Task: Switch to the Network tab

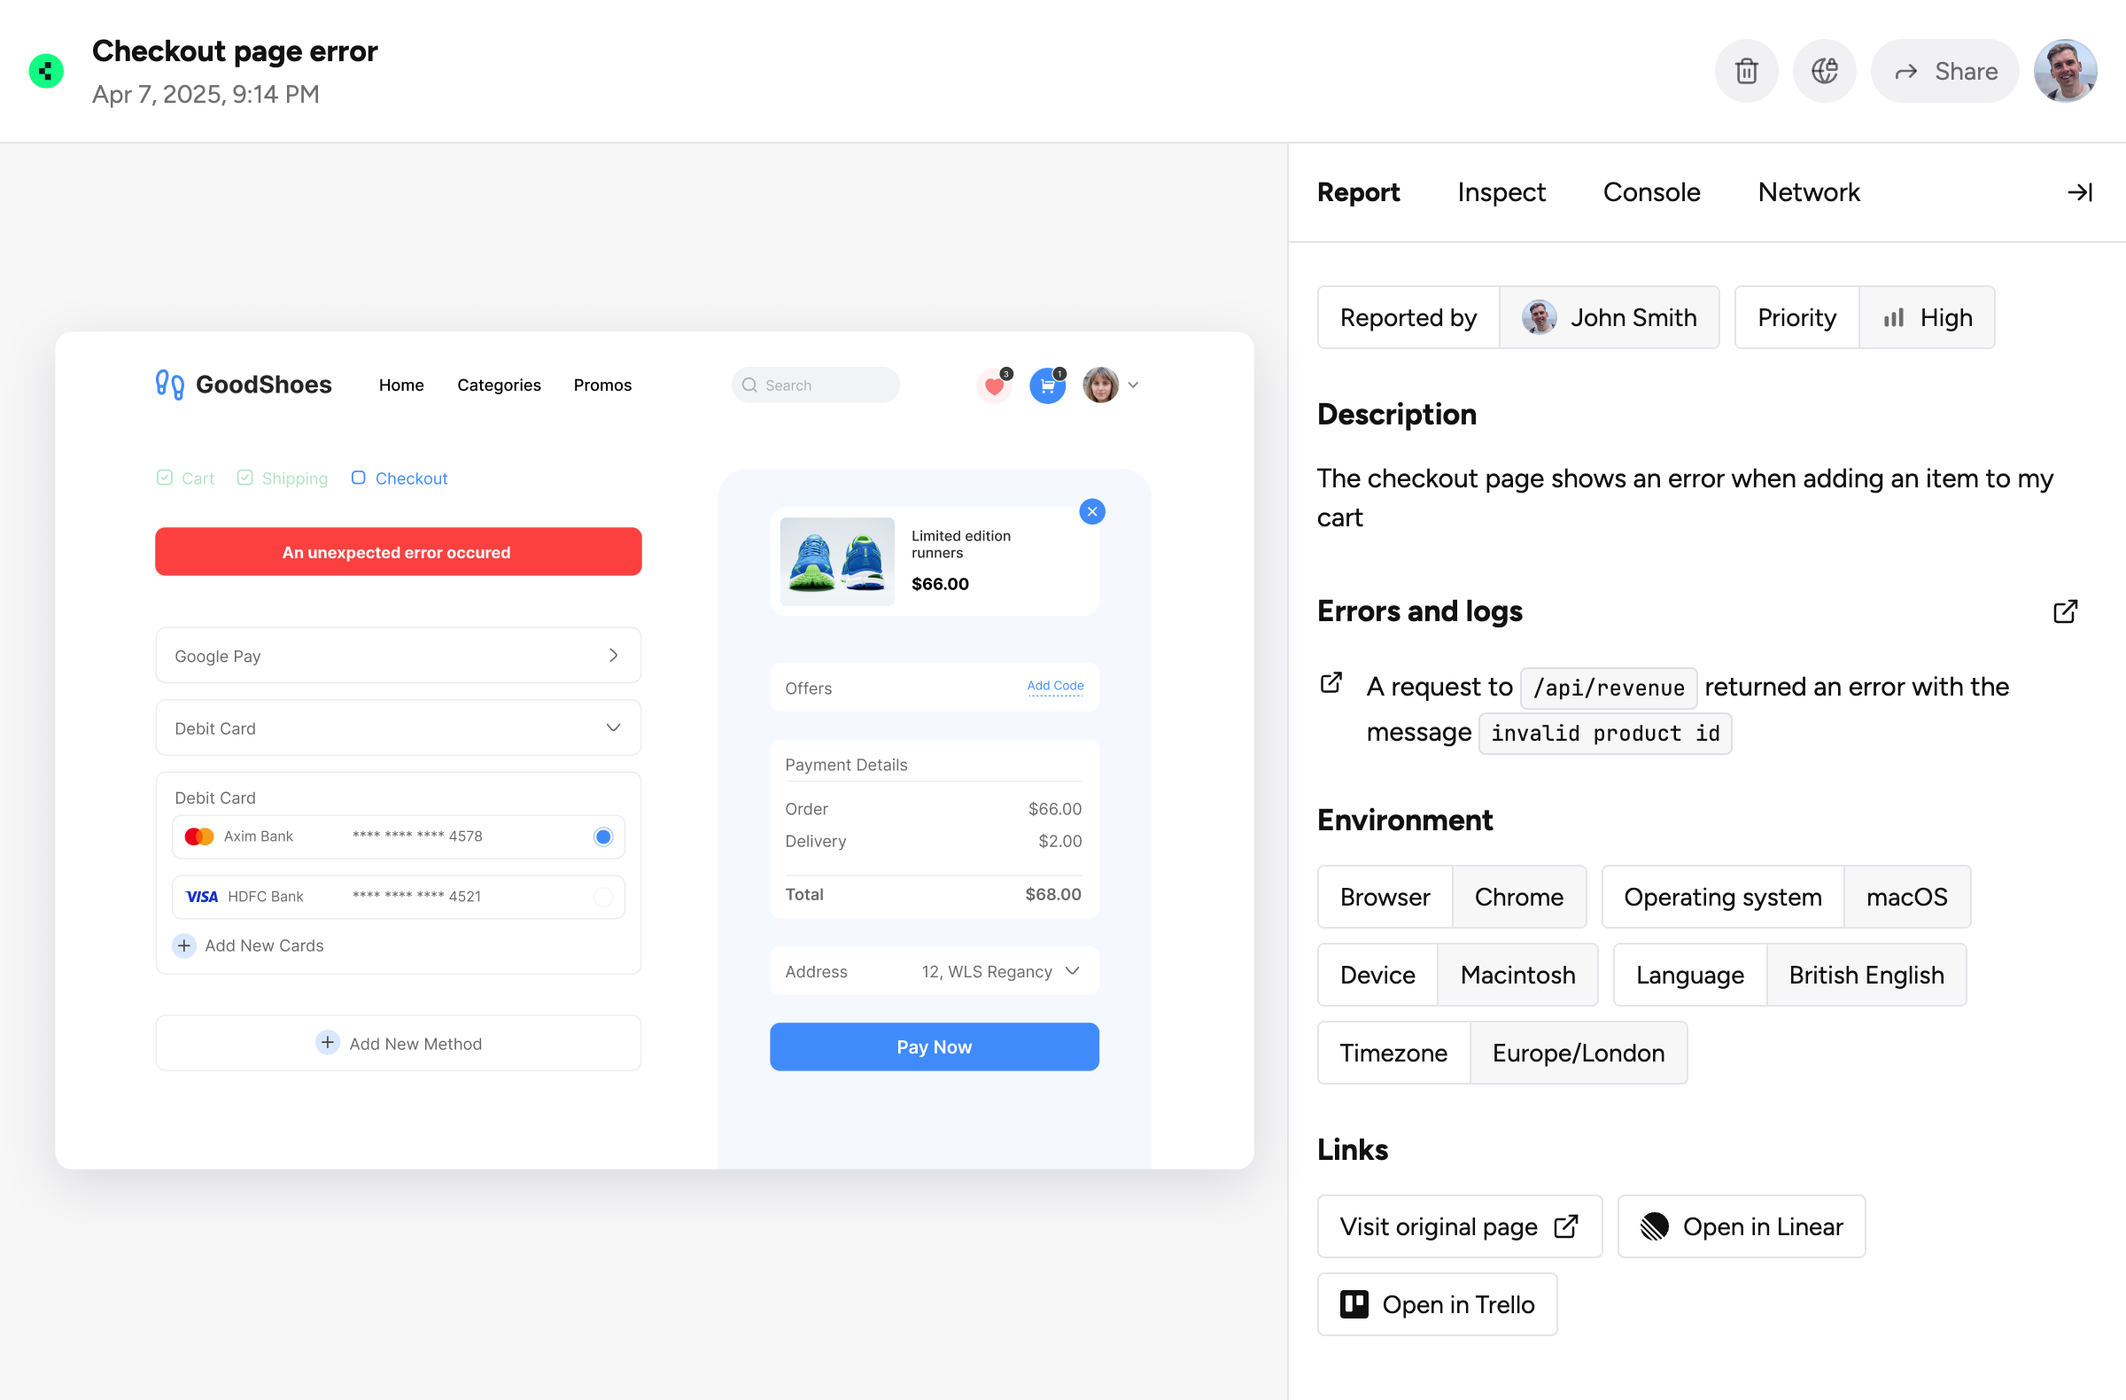Action: 1808,192
